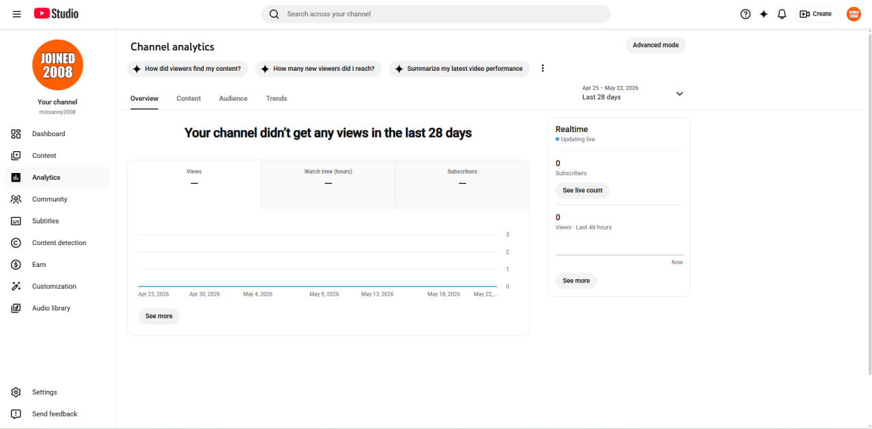This screenshot has height=429, width=872.
Task: Switch to the Trends tab
Action: (277, 99)
